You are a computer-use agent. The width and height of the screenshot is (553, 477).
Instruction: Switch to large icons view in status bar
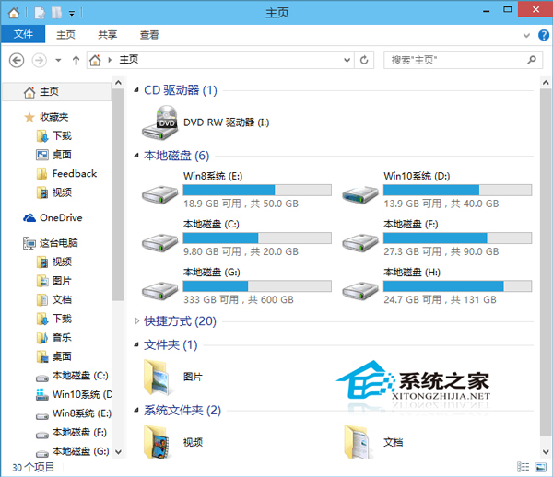(539, 468)
